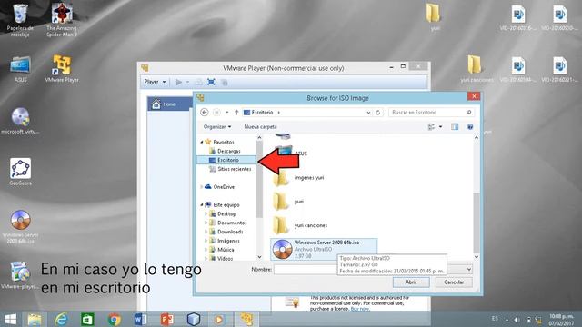Select Windows Server 2008 64b.iso desktop icon
The width and height of the screenshot is (582, 327).
point(20,227)
